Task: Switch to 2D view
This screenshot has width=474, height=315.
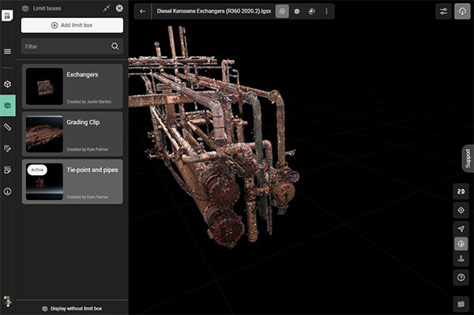Action: pos(461,192)
